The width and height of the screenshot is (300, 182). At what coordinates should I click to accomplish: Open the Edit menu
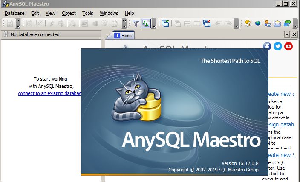click(35, 13)
